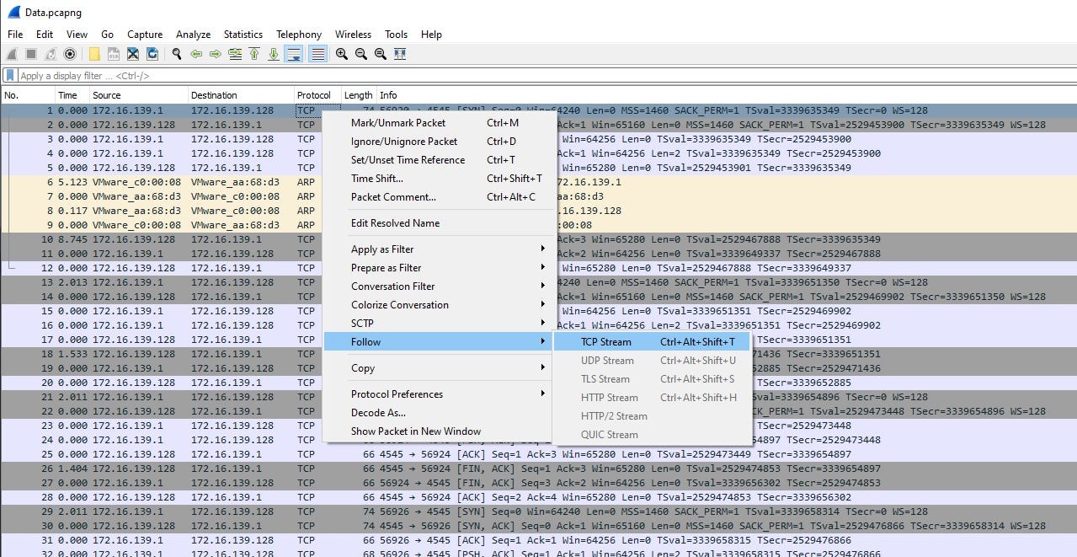Zoom out on packet text
The image size is (1077, 557).
click(x=361, y=54)
